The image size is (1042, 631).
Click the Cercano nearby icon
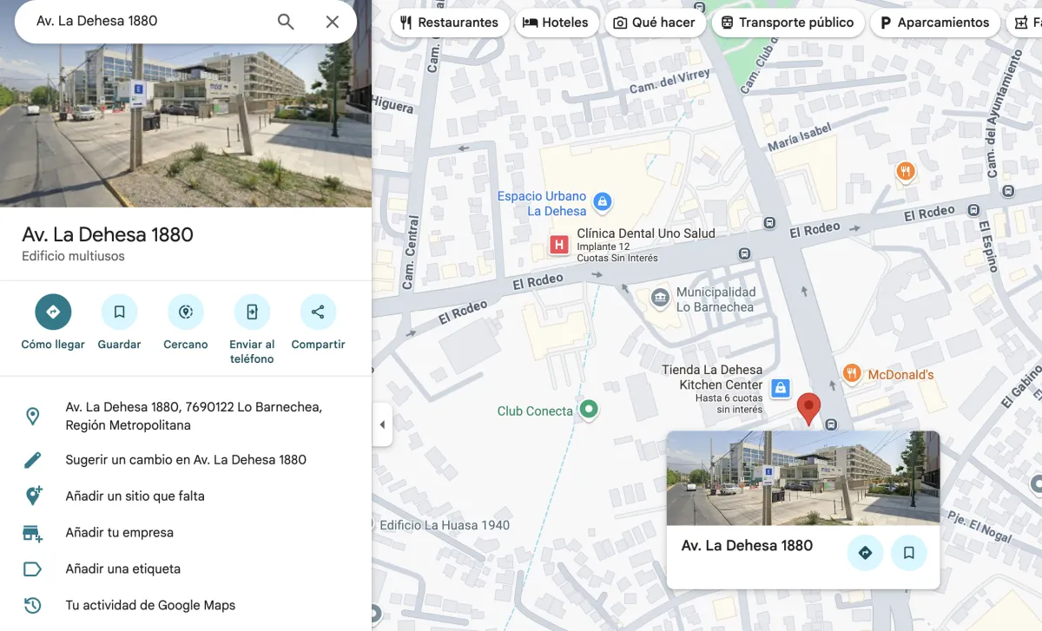(186, 312)
